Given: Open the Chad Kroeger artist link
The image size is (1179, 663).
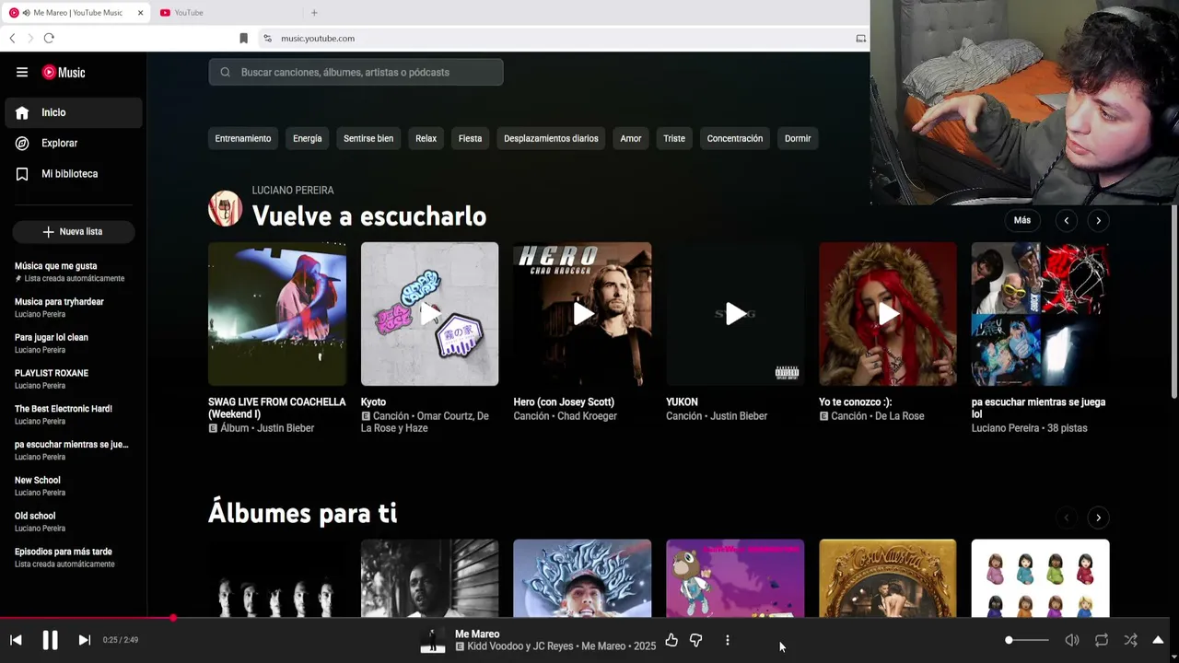Looking at the screenshot, I should point(587,416).
